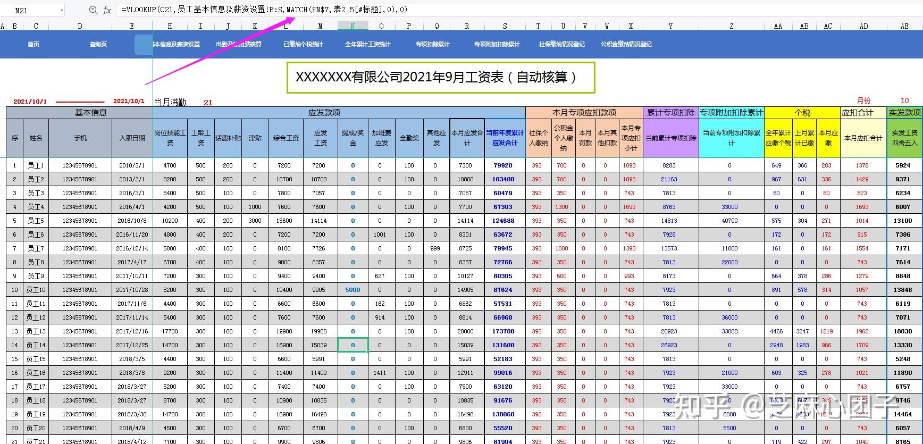Open 专项附加扣除累计 navigation button

497,44
